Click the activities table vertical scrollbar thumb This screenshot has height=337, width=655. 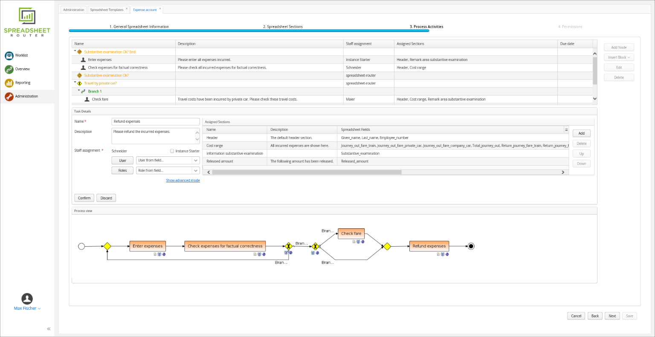coord(595,70)
